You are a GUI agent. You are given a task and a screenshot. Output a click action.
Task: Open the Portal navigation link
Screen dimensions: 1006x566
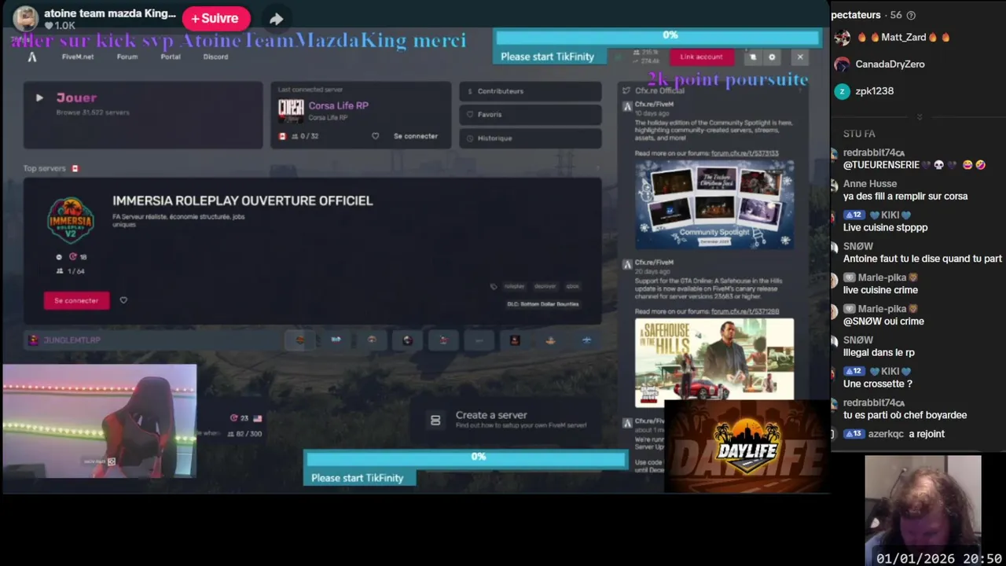171,57
